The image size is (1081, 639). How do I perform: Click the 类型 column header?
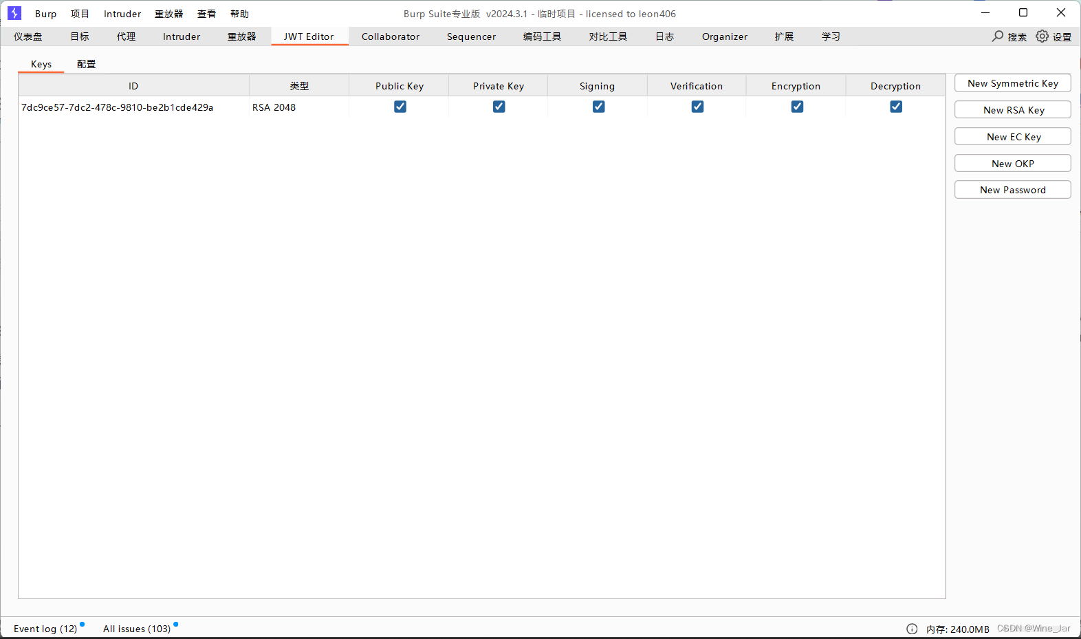pyautogui.click(x=299, y=86)
